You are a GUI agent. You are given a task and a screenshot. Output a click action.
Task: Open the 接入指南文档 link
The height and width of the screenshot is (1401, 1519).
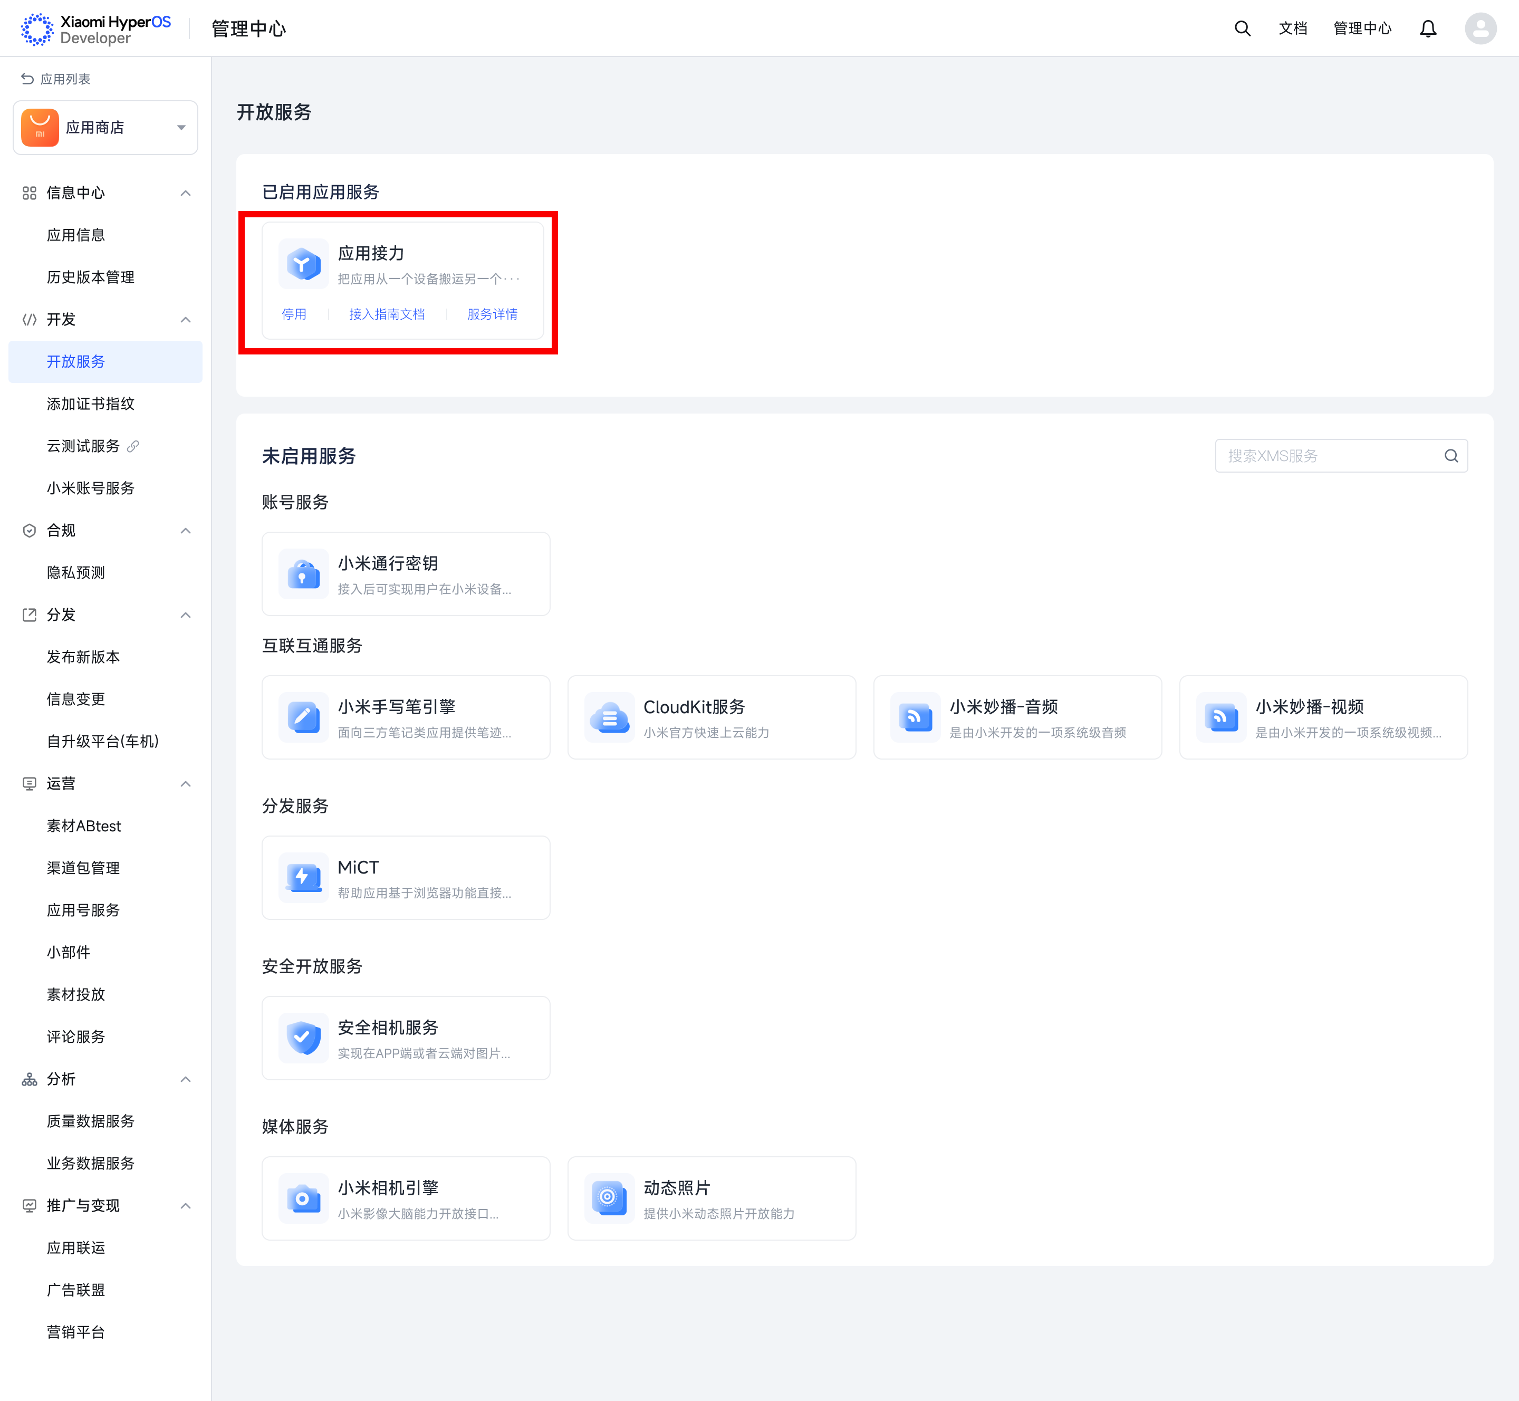(x=387, y=314)
